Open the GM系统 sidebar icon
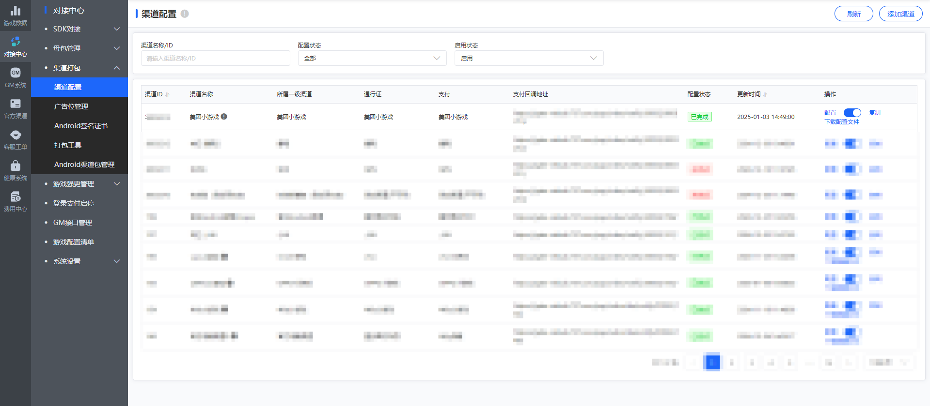This screenshot has width=930, height=406. (16, 77)
